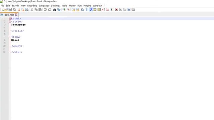Image resolution: width=214 pixels, height=120 pixels.
Task: Open the Plugins menu
Action: [x=87, y=6]
